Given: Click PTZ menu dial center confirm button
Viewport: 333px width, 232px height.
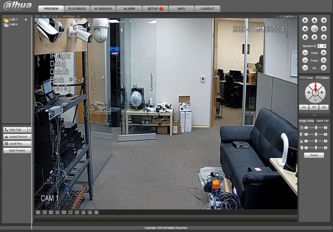Looking at the screenshot, I should pos(315,93).
